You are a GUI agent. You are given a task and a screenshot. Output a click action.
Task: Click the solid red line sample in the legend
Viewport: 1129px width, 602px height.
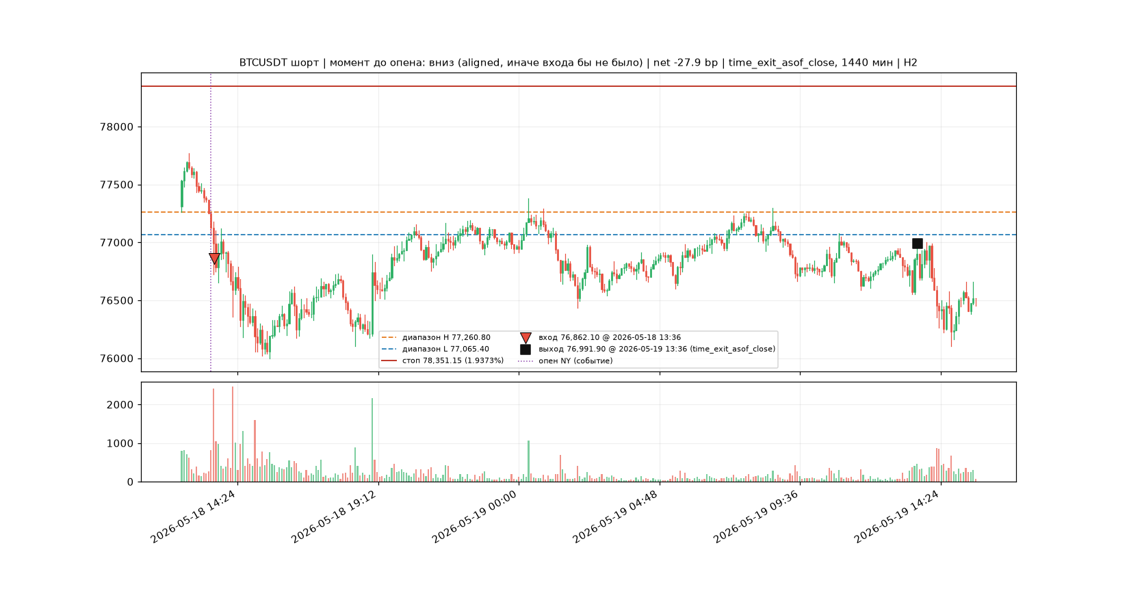389,361
